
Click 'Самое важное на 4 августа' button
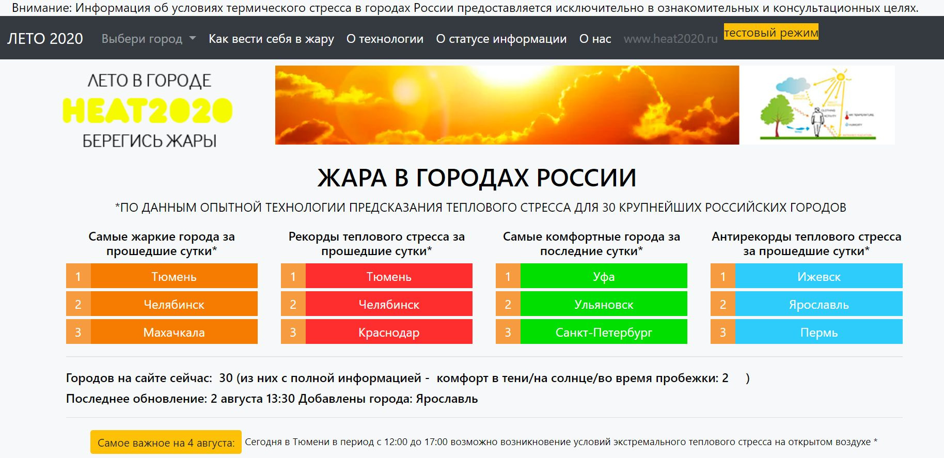pos(166,443)
